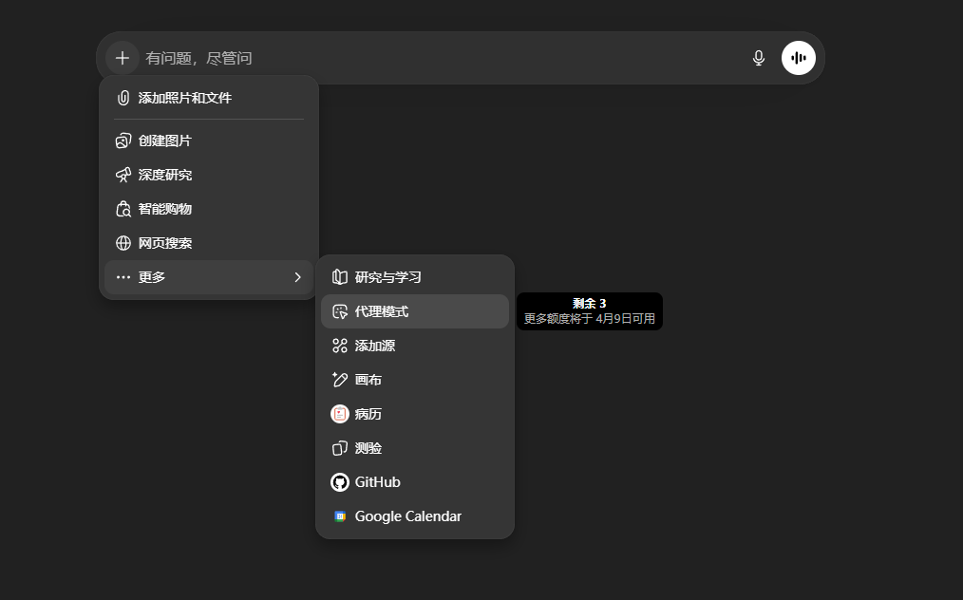Expand the 更多 submenu chevron
The image size is (963, 600).
[298, 277]
